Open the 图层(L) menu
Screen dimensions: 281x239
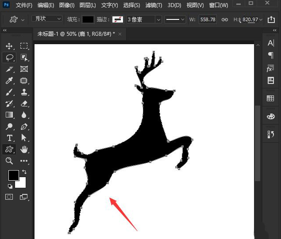pos(88,5)
